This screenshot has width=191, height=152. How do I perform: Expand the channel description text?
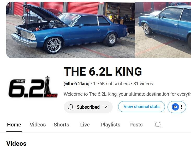pyautogui.click(x=127, y=94)
